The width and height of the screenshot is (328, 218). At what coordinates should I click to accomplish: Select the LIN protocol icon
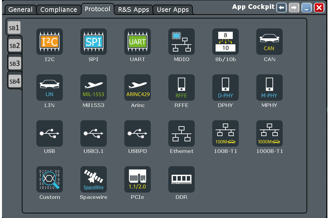pyautogui.click(x=49, y=88)
